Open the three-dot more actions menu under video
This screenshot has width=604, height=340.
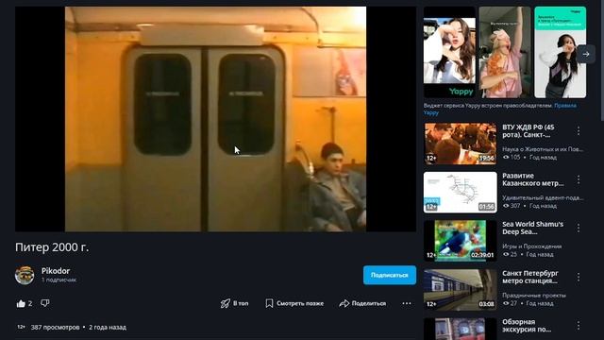click(407, 304)
